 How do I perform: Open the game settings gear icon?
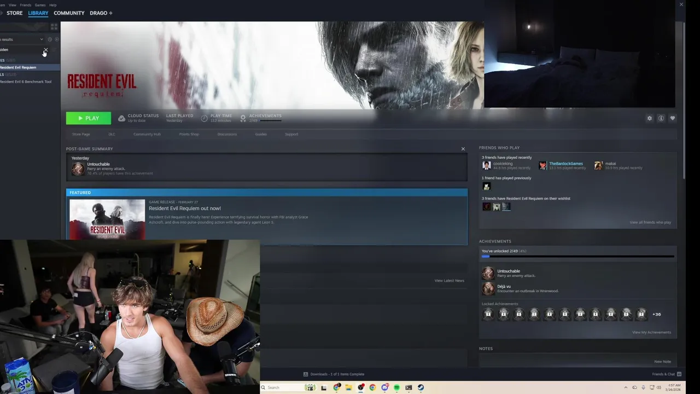[650, 118]
